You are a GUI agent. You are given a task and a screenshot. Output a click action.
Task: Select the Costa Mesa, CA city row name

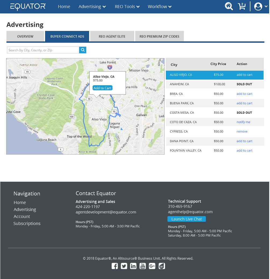pos(182,113)
